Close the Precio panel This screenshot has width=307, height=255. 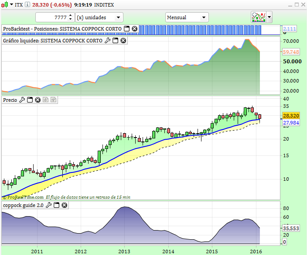(38, 100)
